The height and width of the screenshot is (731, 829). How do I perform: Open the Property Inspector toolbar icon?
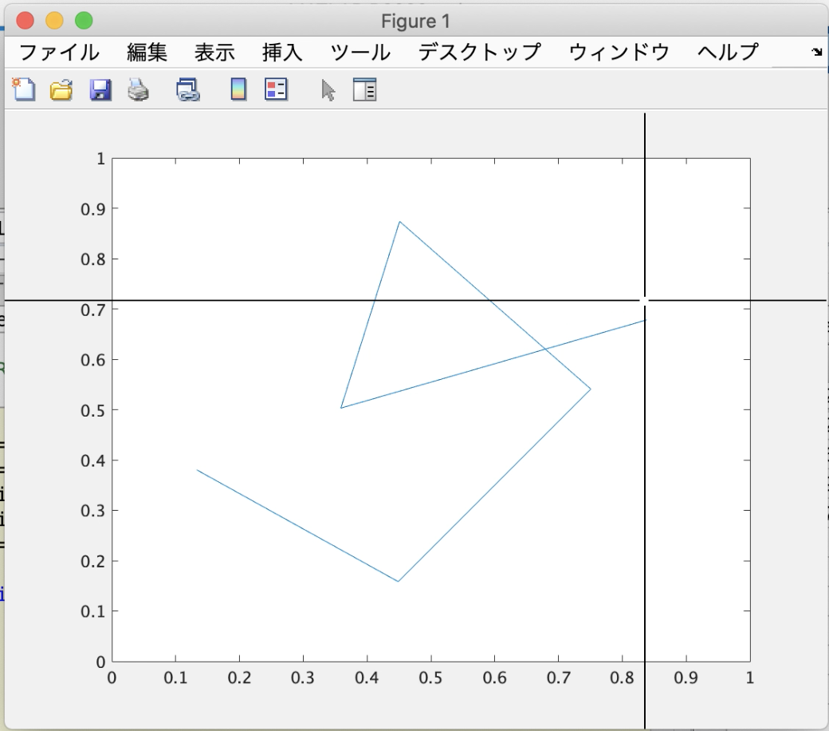click(365, 89)
